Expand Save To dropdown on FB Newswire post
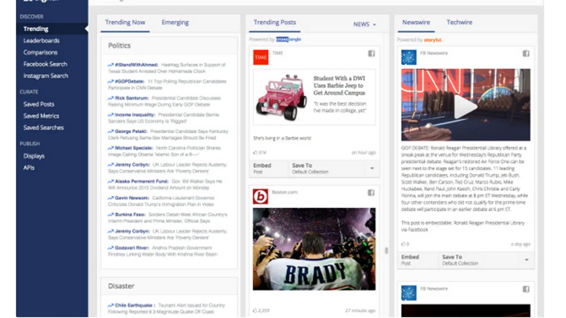566x318 pixels. point(526,260)
